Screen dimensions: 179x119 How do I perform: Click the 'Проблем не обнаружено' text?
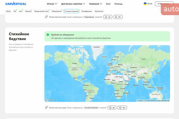coord(63,35)
